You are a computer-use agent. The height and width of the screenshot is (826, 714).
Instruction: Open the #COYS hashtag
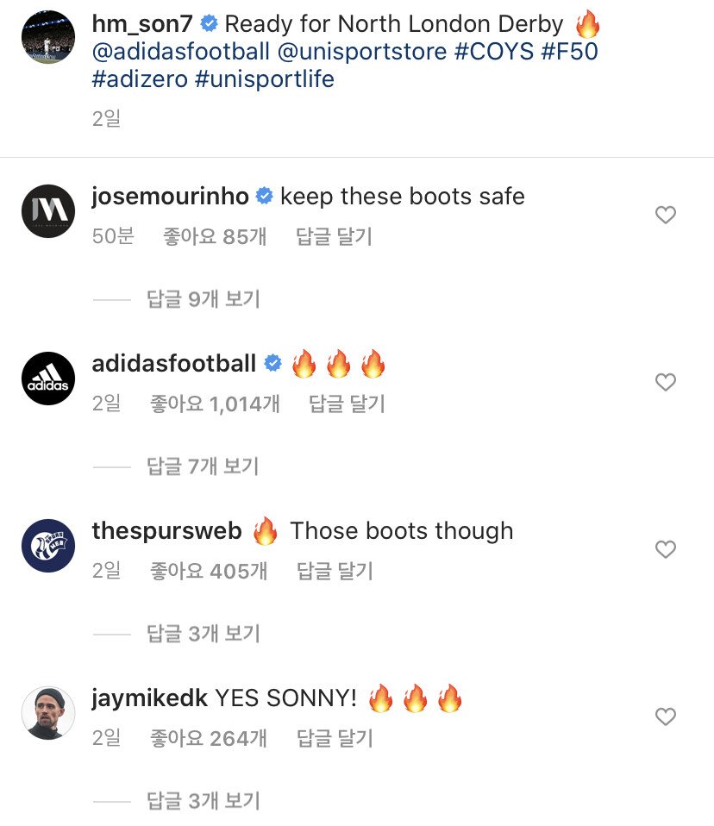pyautogui.click(x=494, y=52)
